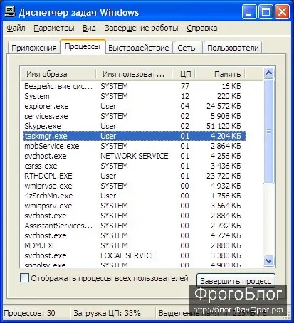Switch to the Приложения tab
The height and width of the screenshot is (323, 294).
[34, 48]
